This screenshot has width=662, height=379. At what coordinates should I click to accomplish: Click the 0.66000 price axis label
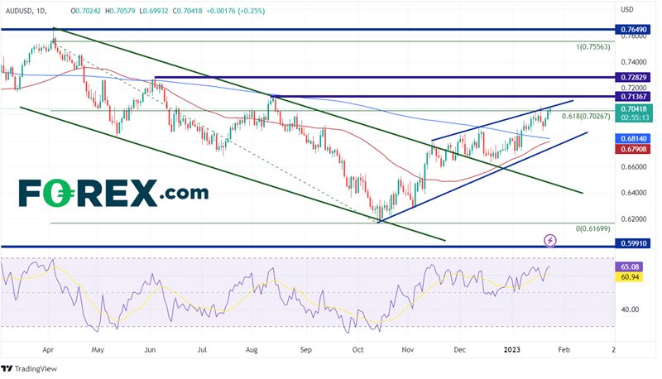(633, 167)
